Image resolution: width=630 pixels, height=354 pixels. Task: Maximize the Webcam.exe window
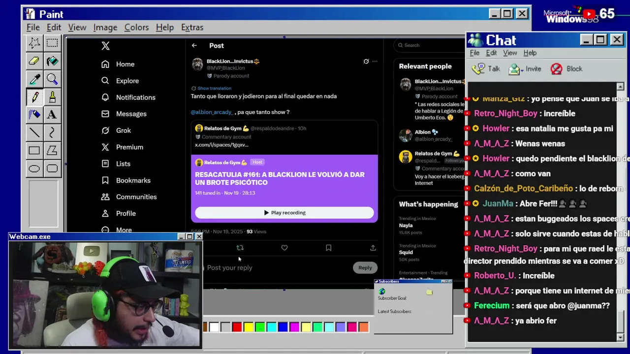point(189,237)
